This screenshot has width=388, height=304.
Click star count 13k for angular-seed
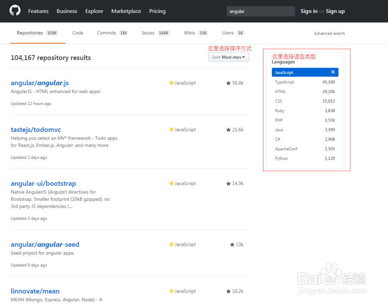pyautogui.click(x=237, y=244)
